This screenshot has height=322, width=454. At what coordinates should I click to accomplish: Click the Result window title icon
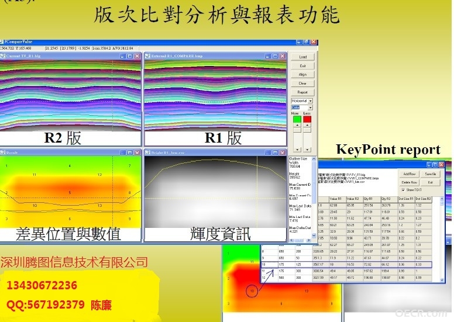coord(3,152)
